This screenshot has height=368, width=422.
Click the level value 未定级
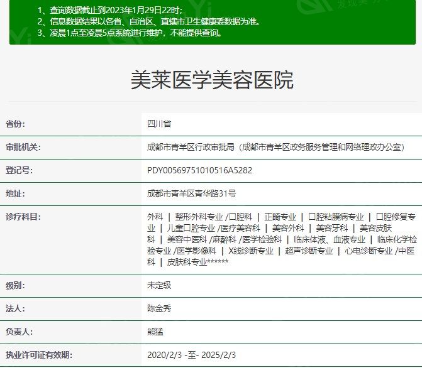[158, 286]
